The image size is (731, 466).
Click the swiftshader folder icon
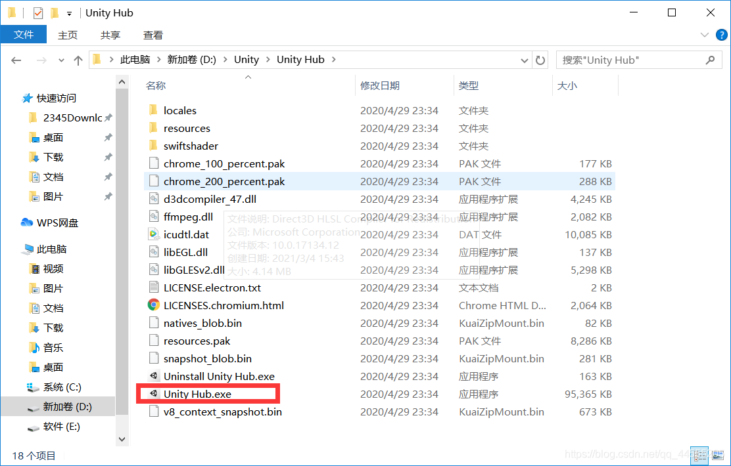click(x=153, y=146)
